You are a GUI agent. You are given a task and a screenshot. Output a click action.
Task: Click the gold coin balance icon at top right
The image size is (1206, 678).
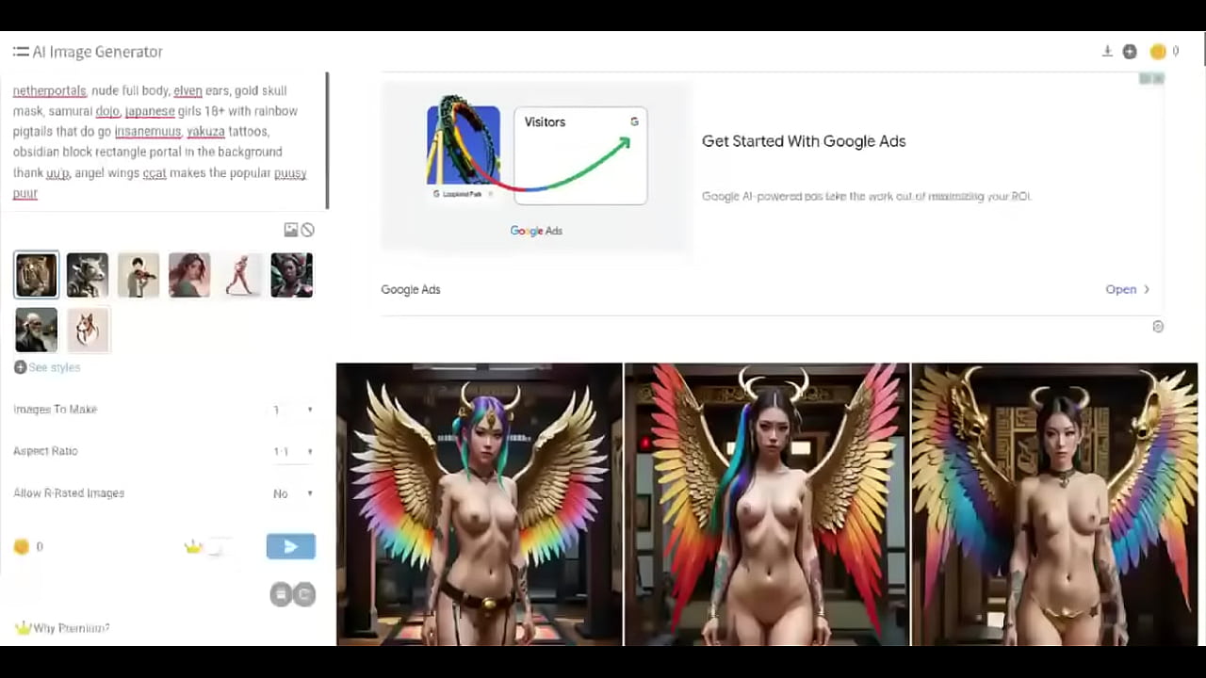point(1158,52)
